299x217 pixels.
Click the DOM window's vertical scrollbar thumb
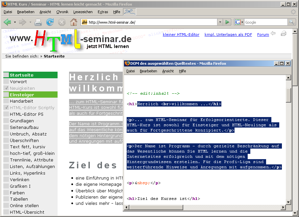288,95
